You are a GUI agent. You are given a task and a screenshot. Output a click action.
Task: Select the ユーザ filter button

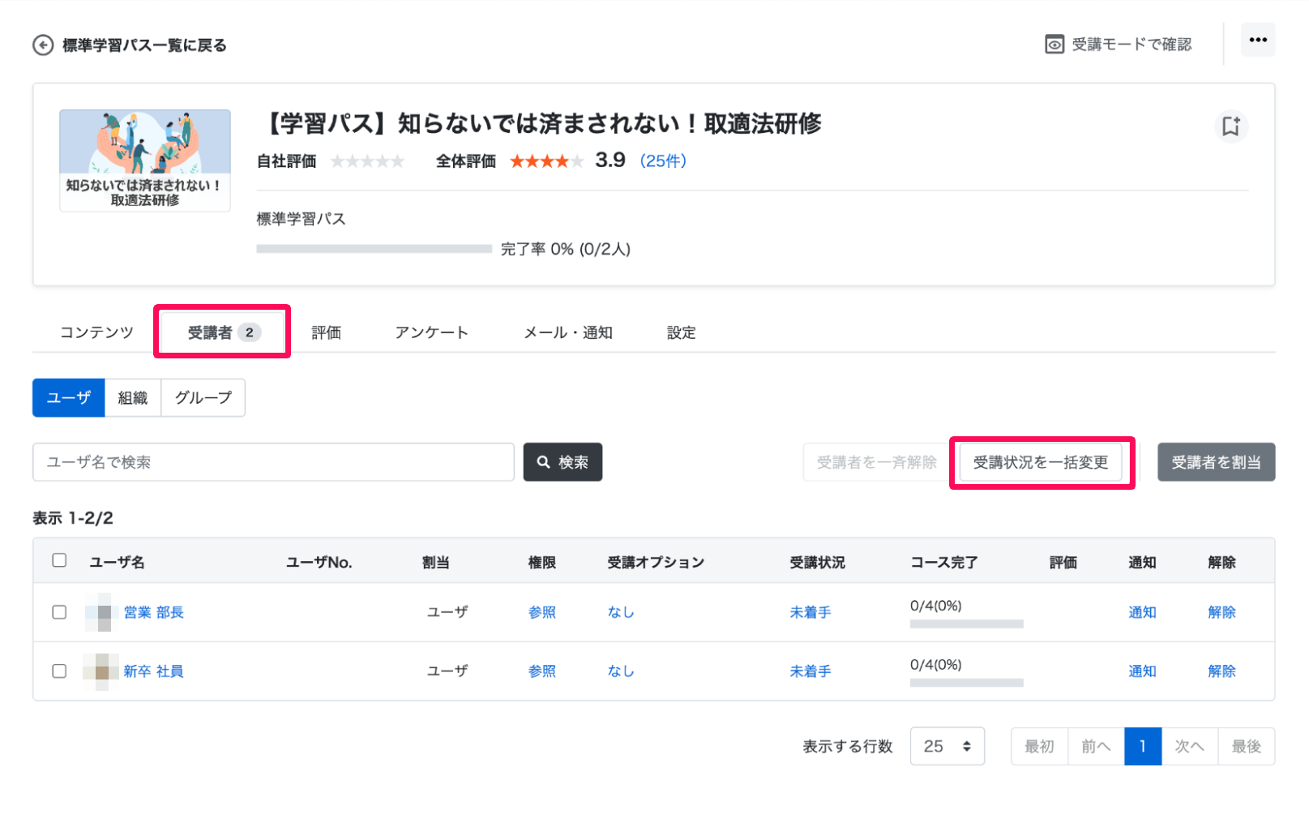click(x=69, y=397)
